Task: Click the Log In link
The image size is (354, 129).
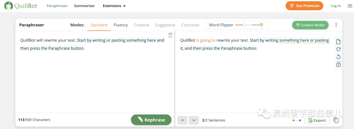Action: pos(336,6)
